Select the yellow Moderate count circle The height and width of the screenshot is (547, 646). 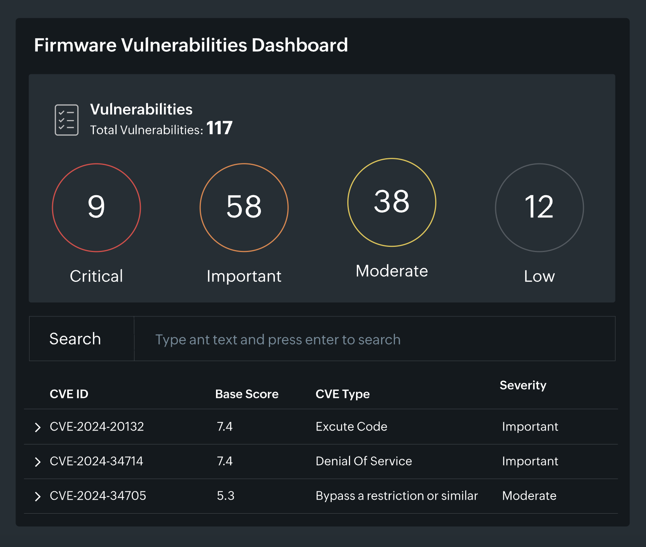tap(391, 202)
